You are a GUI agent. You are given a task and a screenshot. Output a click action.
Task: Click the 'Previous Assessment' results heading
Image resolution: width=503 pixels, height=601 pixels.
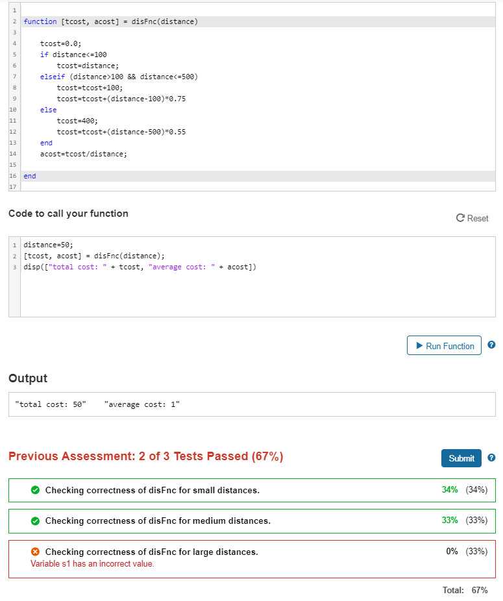(145, 456)
